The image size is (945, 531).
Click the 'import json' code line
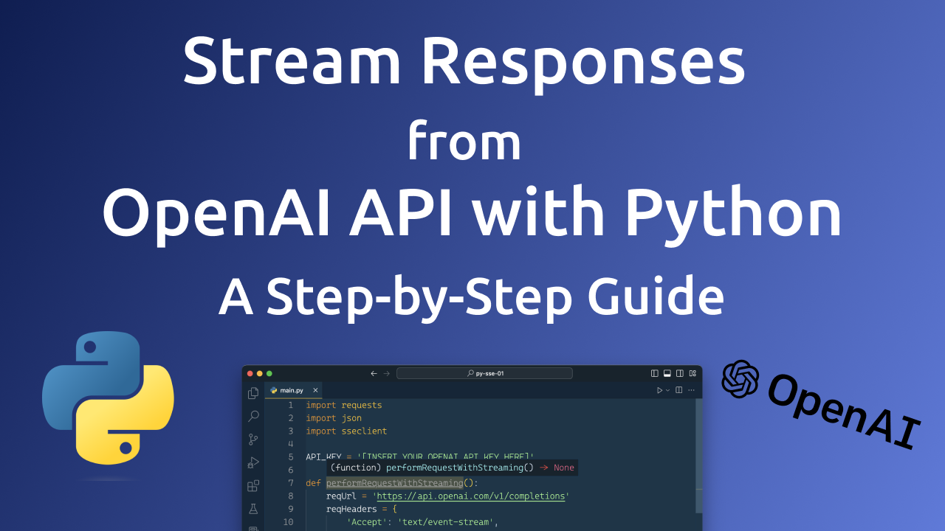[x=334, y=418]
